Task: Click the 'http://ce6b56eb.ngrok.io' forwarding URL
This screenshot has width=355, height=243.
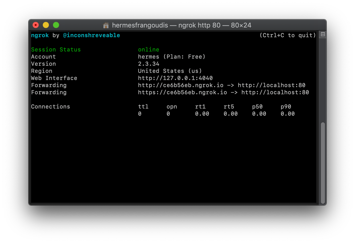Action: click(x=181, y=85)
